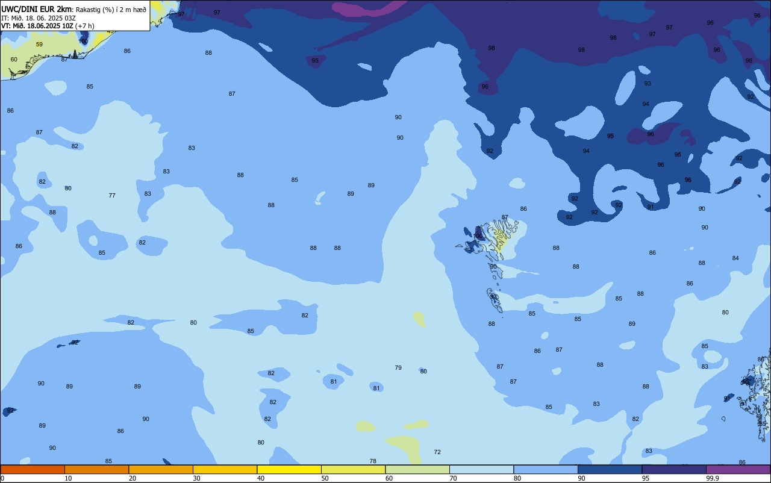Click the "Rakastig (%) í 2 m hæð" label
The width and height of the screenshot is (771, 483).
[x=111, y=10]
